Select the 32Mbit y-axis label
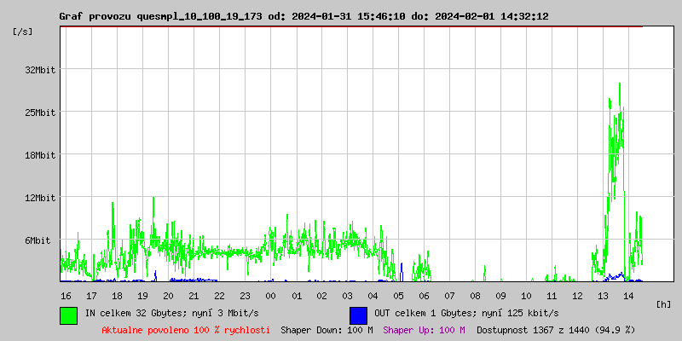 (40, 70)
